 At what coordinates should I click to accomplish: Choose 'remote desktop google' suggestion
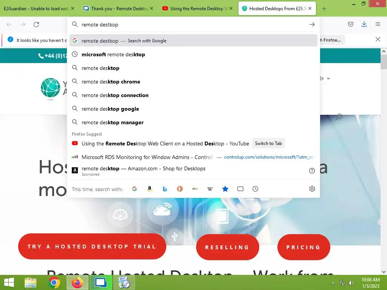pyautogui.click(x=193, y=109)
